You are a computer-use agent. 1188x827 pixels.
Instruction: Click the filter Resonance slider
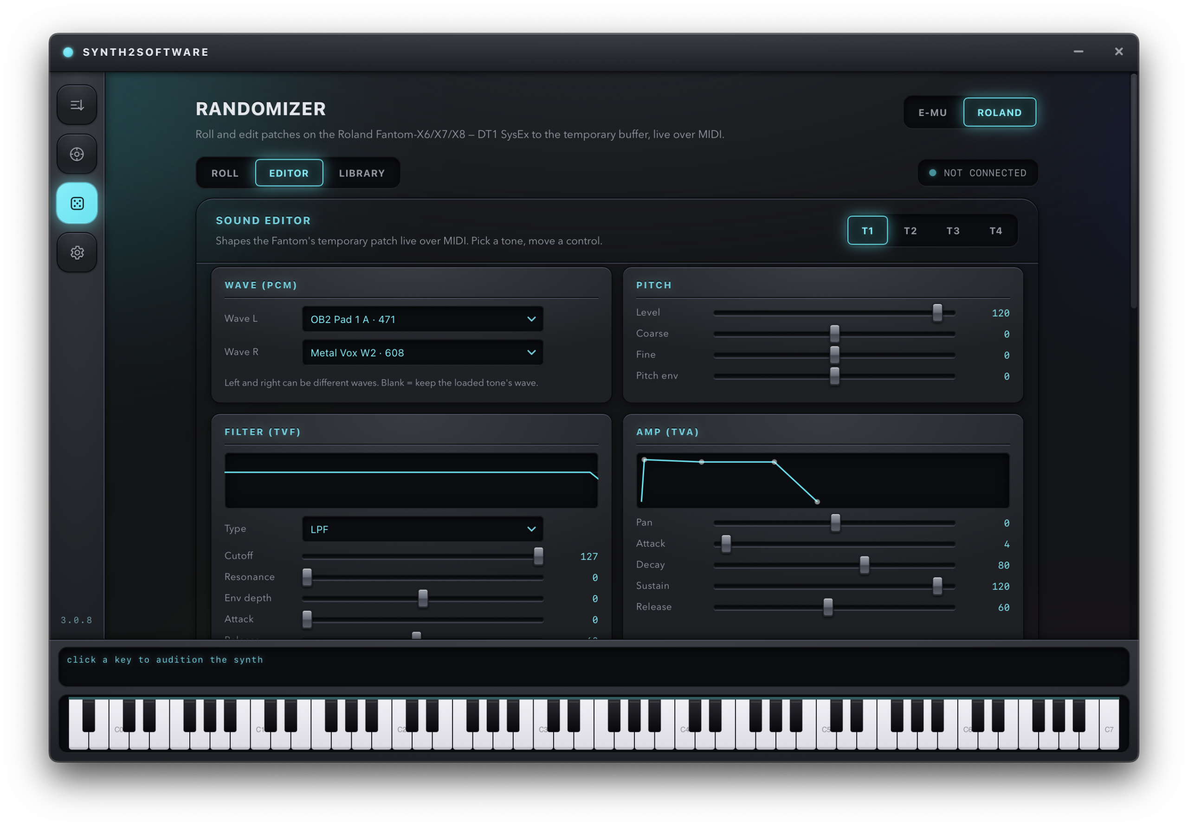(x=422, y=577)
